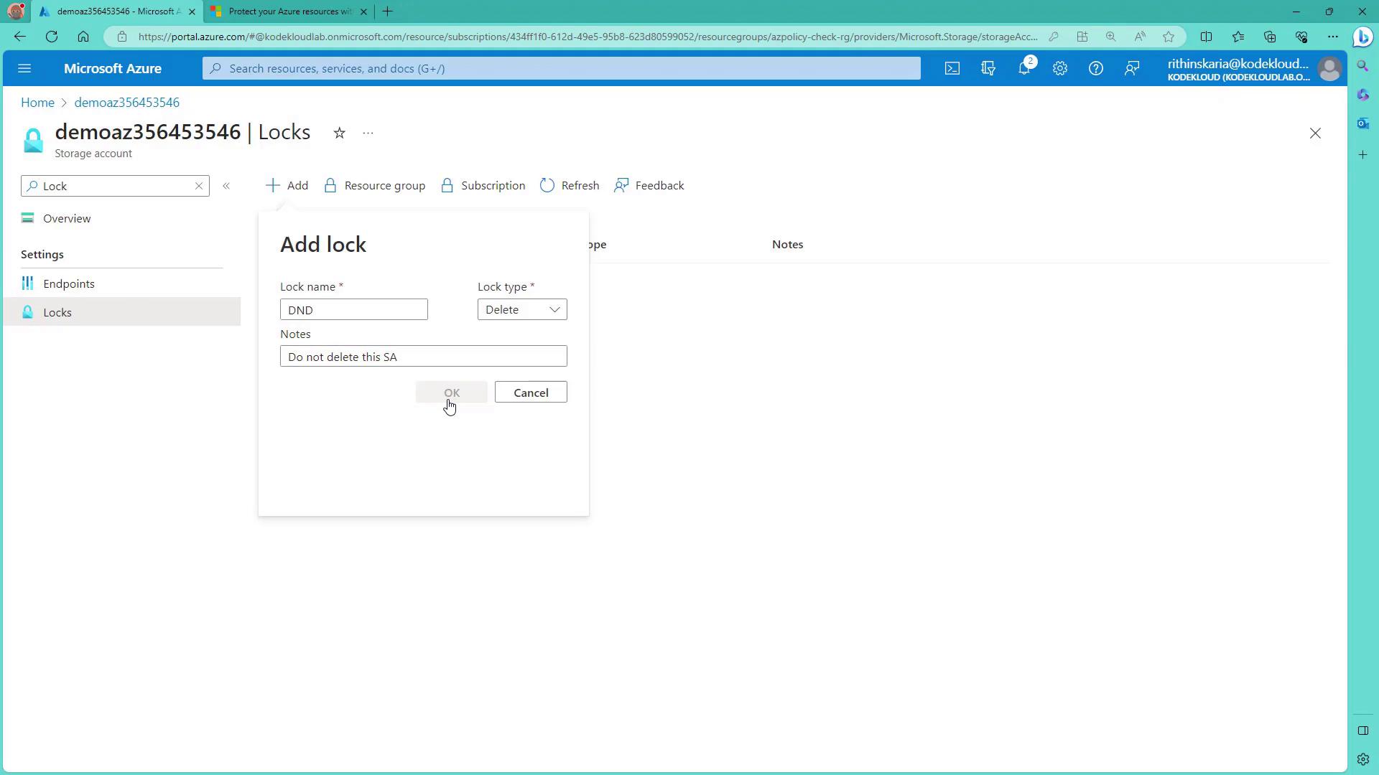Click the Help question mark icon

(1095, 68)
